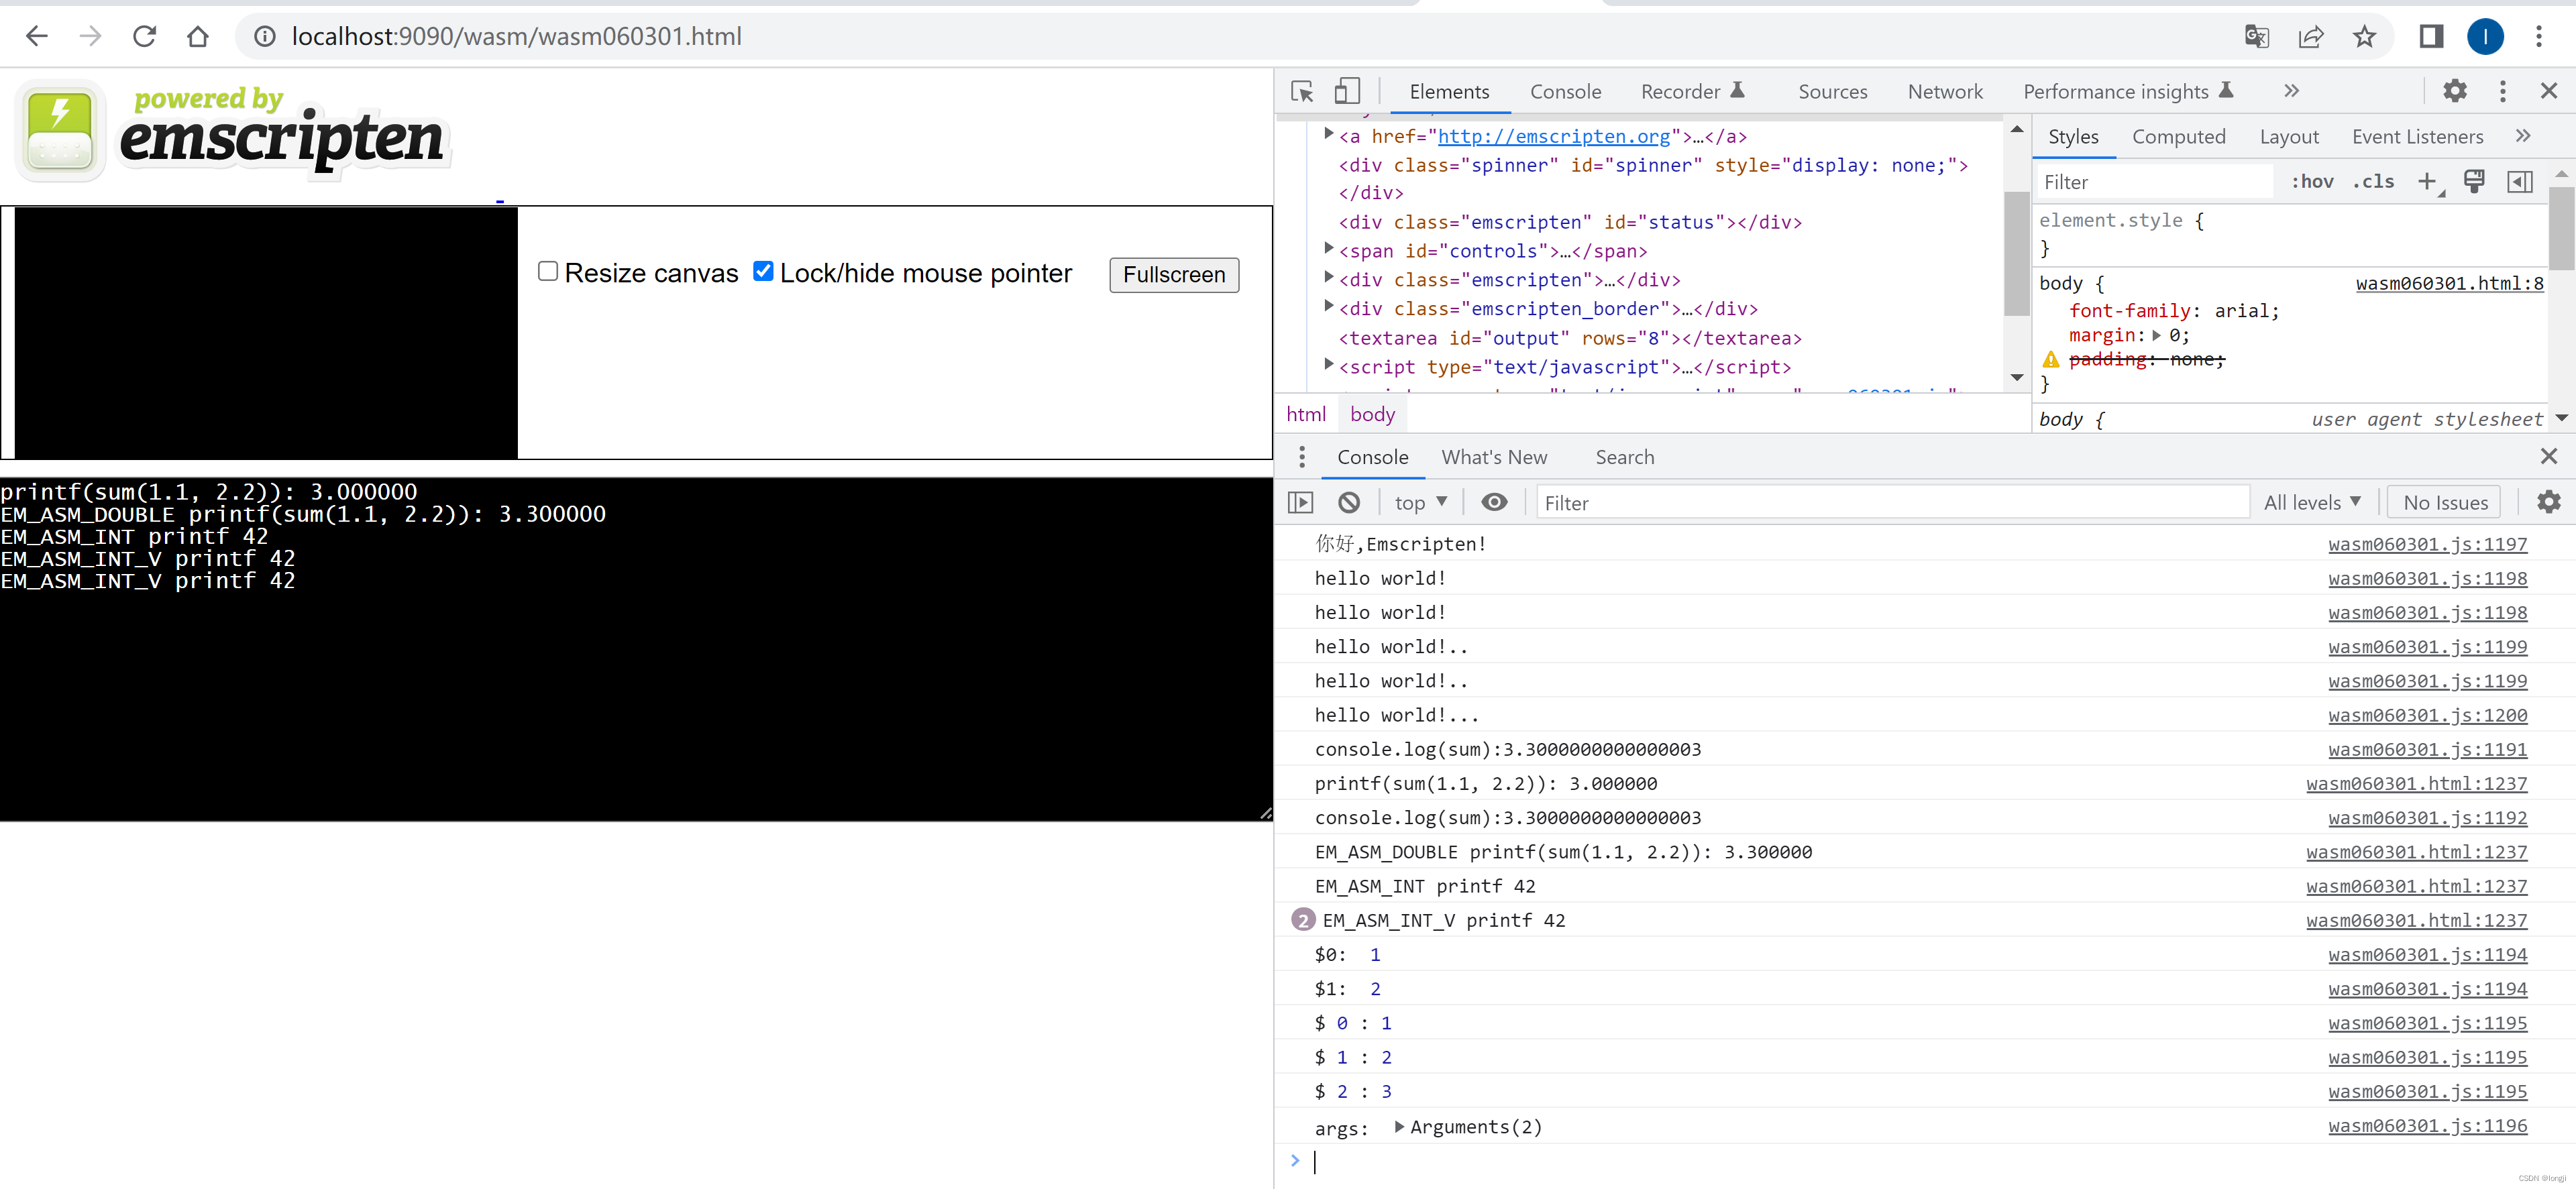This screenshot has height=1189, width=2576.
Task: Show more Styles pane tabs chevron
Action: pyautogui.click(x=2523, y=136)
